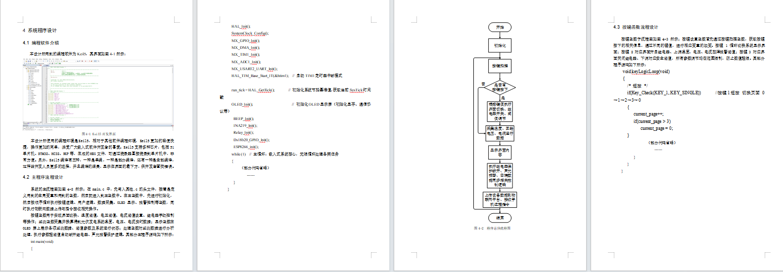Screen dimensions: 783x272
Task: Click 'if(Key_Check(KEY_1, KEY_SINGLE))' line
Action: coord(664,93)
